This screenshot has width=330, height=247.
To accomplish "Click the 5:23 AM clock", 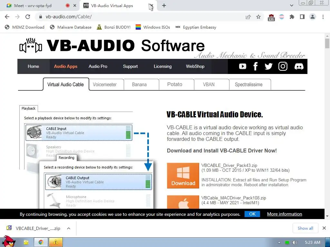I will click(313, 242).
